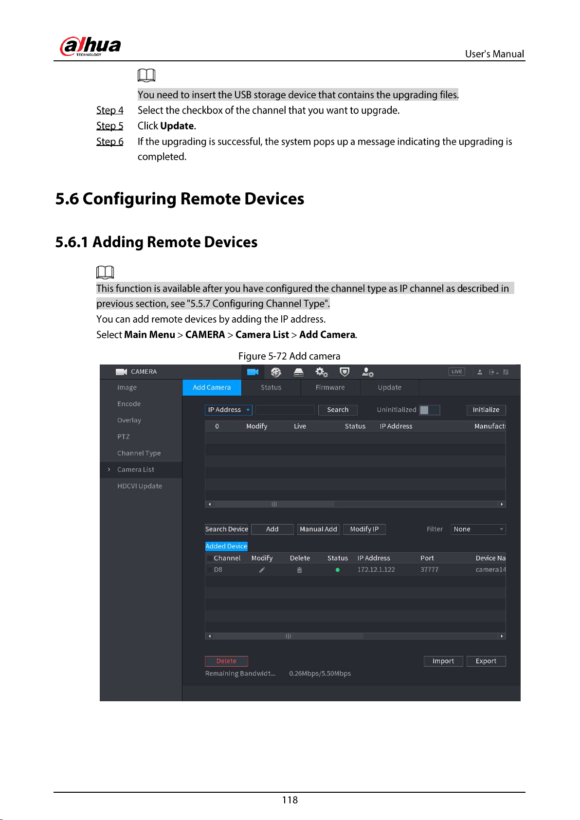Image resolution: width=580 pixels, height=820 pixels.
Task: Click the LIVE view icon
Action: coord(457,372)
